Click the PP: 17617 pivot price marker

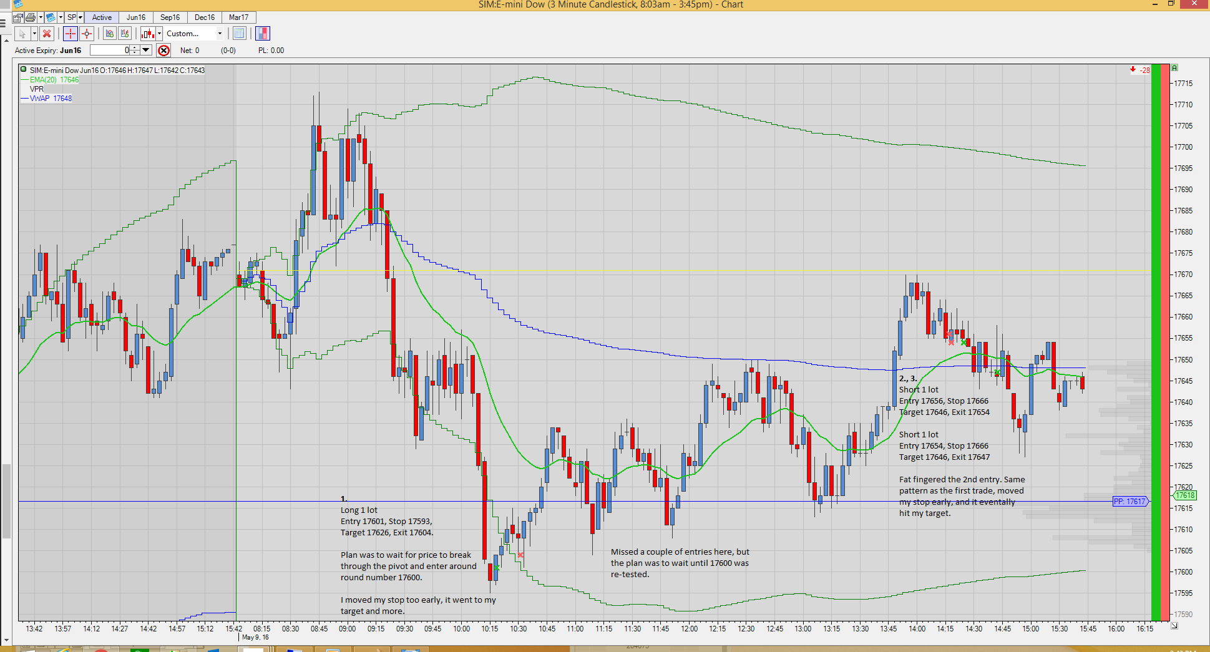pos(1130,502)
